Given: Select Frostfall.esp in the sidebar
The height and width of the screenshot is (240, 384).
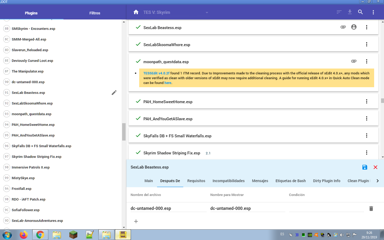Looking at the screenshot, I should pyautogui.click(x=22, y=189).
